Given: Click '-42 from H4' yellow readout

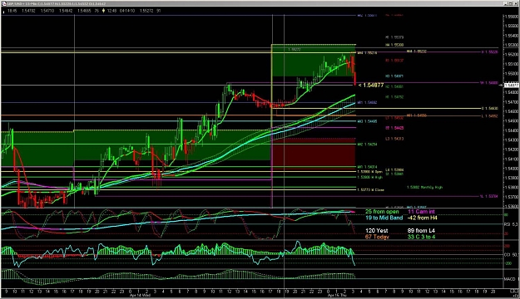Looking at the screenshot, I should coord(422,218).
